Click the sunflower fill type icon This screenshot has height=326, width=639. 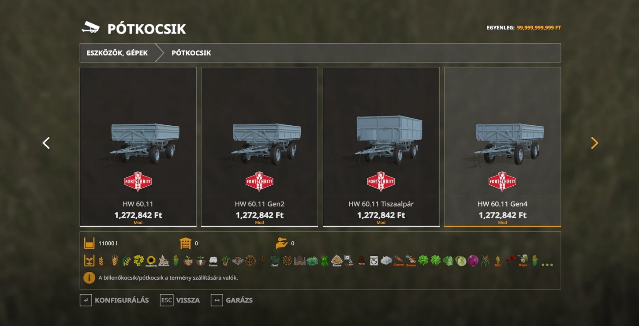[151, 260]
